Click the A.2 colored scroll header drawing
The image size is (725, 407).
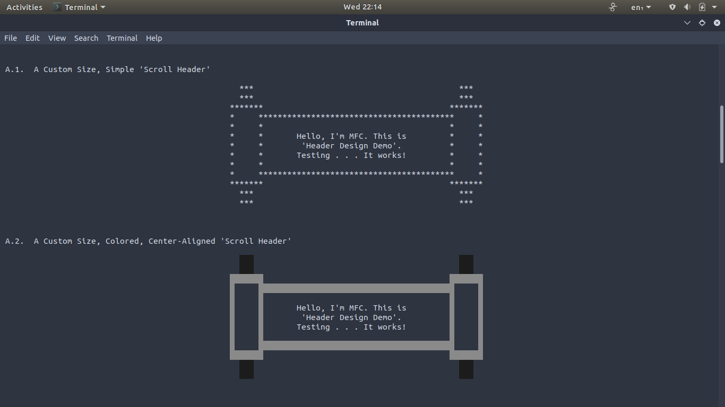pos(356,317)
